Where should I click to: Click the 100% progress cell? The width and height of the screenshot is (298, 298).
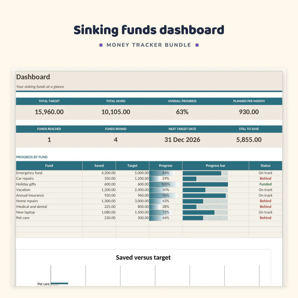click(165, 184)
